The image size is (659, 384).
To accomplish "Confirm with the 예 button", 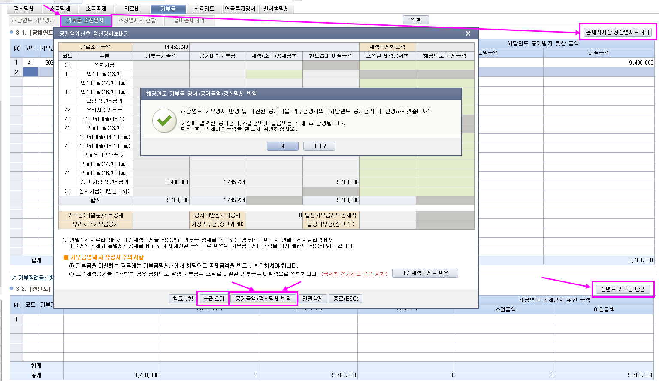I will click(x=282, y=146).
